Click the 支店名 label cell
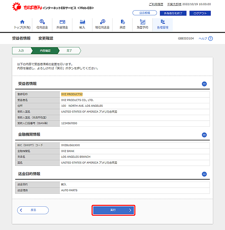Screen dimensions: 225x230 37,157
